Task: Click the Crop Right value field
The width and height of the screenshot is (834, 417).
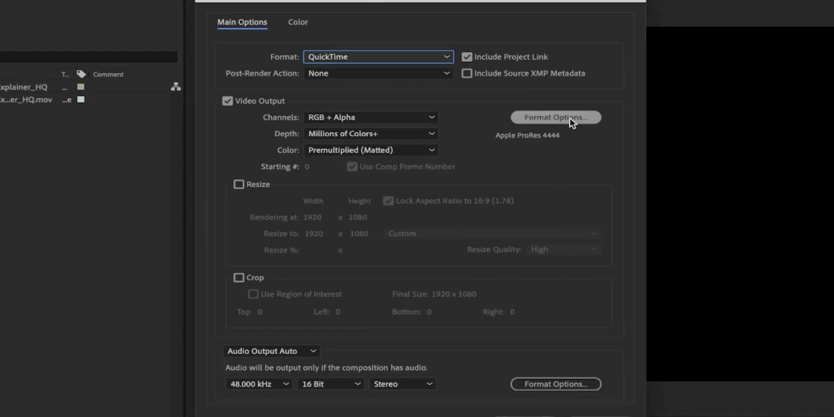Action: click(x=512, y=312)
